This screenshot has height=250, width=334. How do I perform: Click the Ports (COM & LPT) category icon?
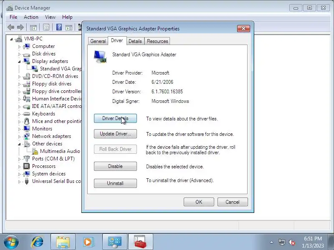point(27,159)
